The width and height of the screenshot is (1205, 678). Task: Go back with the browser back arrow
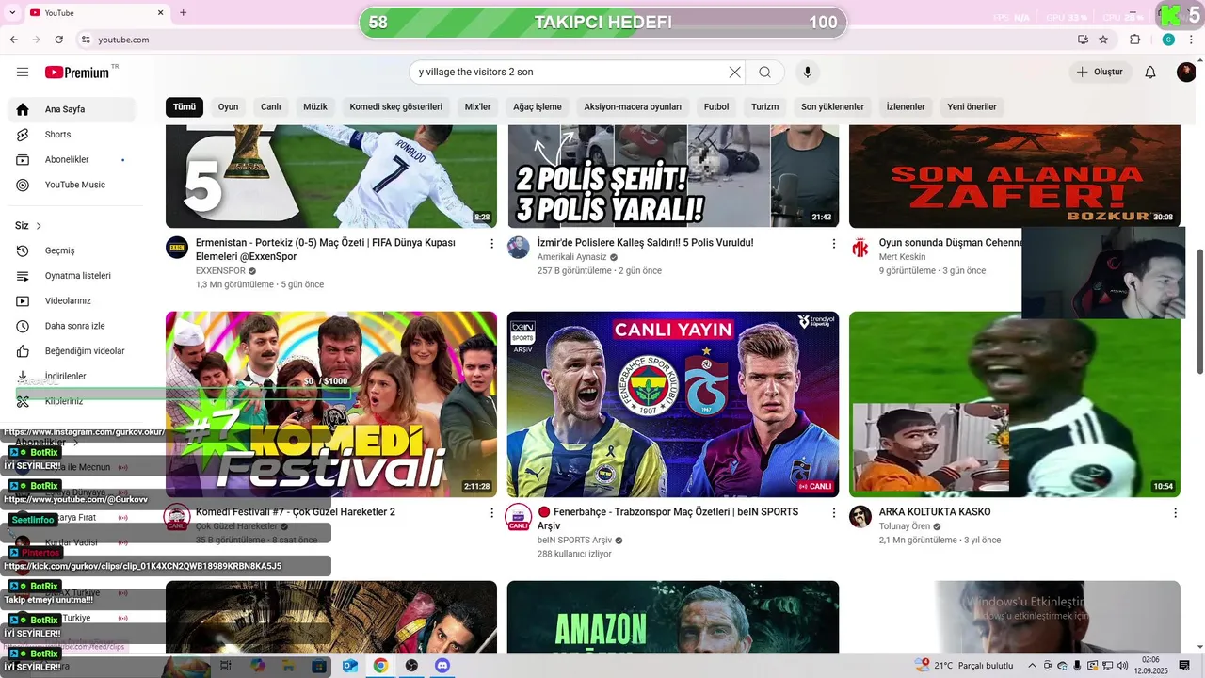(14, 40)
